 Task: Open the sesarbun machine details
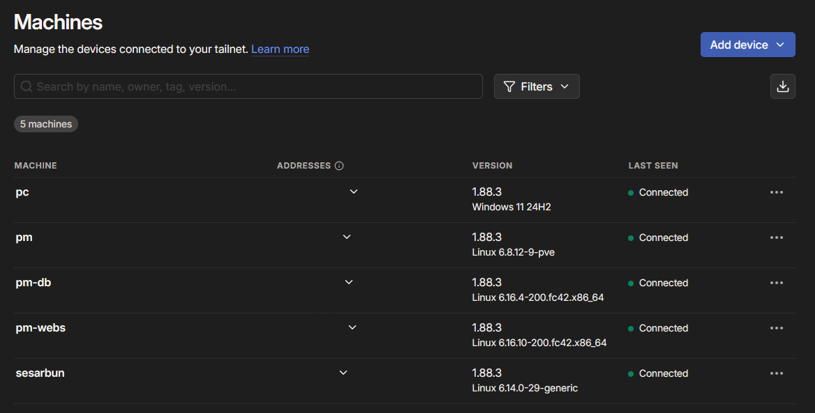point(40,373)
